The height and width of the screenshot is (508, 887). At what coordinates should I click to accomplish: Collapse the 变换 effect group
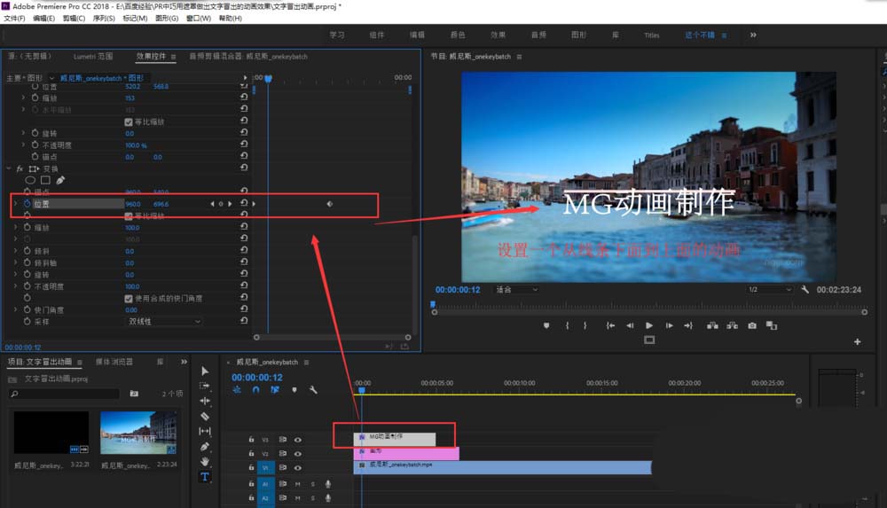(9, 168)
